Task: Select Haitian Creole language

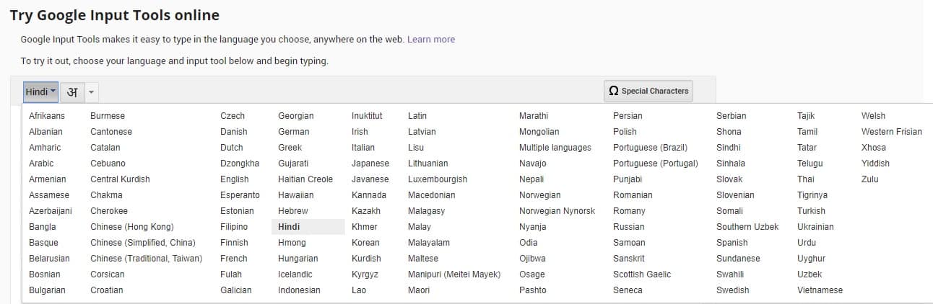Action: coord(305,179)
